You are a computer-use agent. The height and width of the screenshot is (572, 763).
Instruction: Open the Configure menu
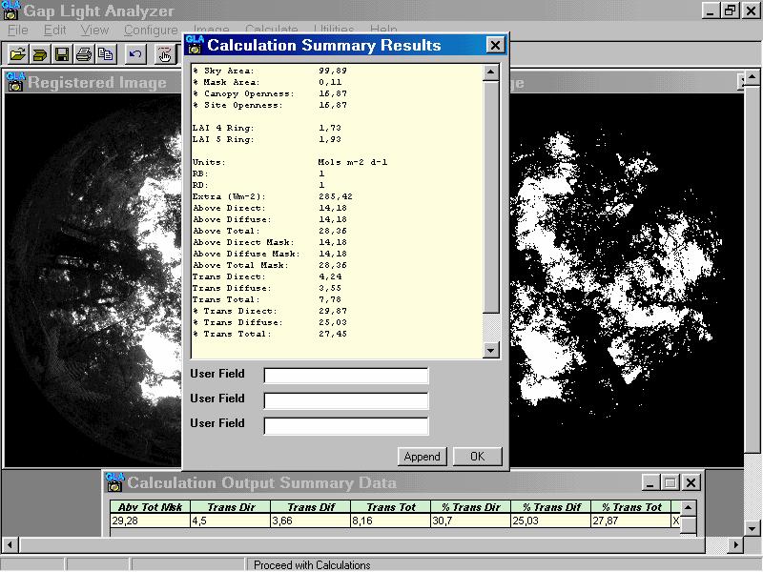(x=151, y=31)
